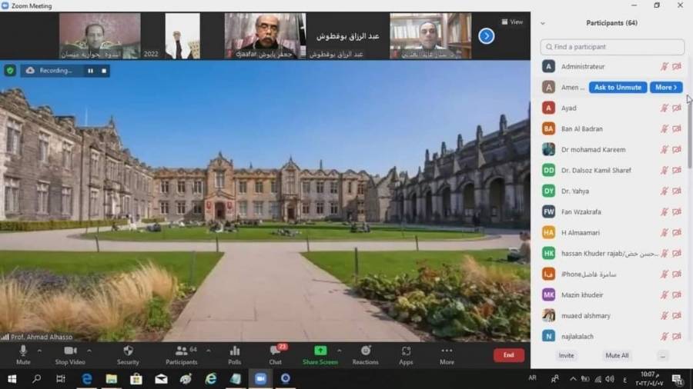
Task: Open the Windows Start menu
Action: click(12, 379)
